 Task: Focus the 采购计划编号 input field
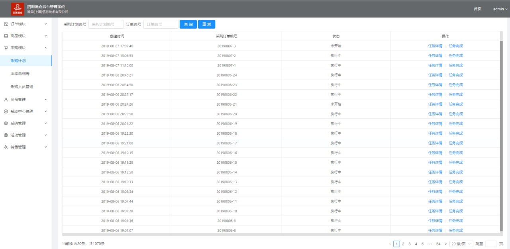click(x=106, y=24)
